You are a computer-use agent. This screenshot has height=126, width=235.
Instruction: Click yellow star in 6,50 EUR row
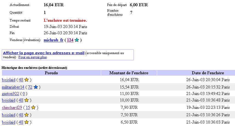click(x=27, y=122)
